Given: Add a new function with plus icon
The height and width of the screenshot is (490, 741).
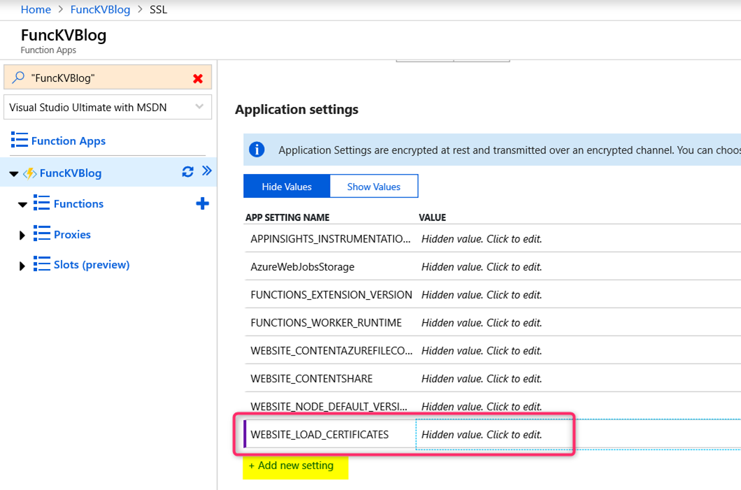Looking at the screenshot, I should (202, 203).
